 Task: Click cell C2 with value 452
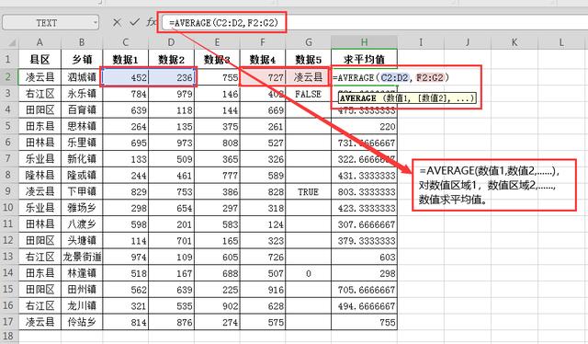tap(126, 77)
